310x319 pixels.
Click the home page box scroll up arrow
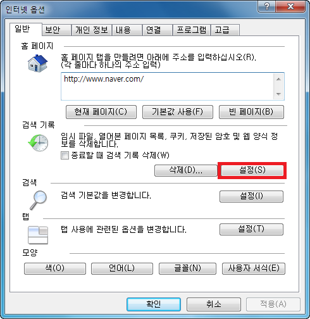point(278,79)
